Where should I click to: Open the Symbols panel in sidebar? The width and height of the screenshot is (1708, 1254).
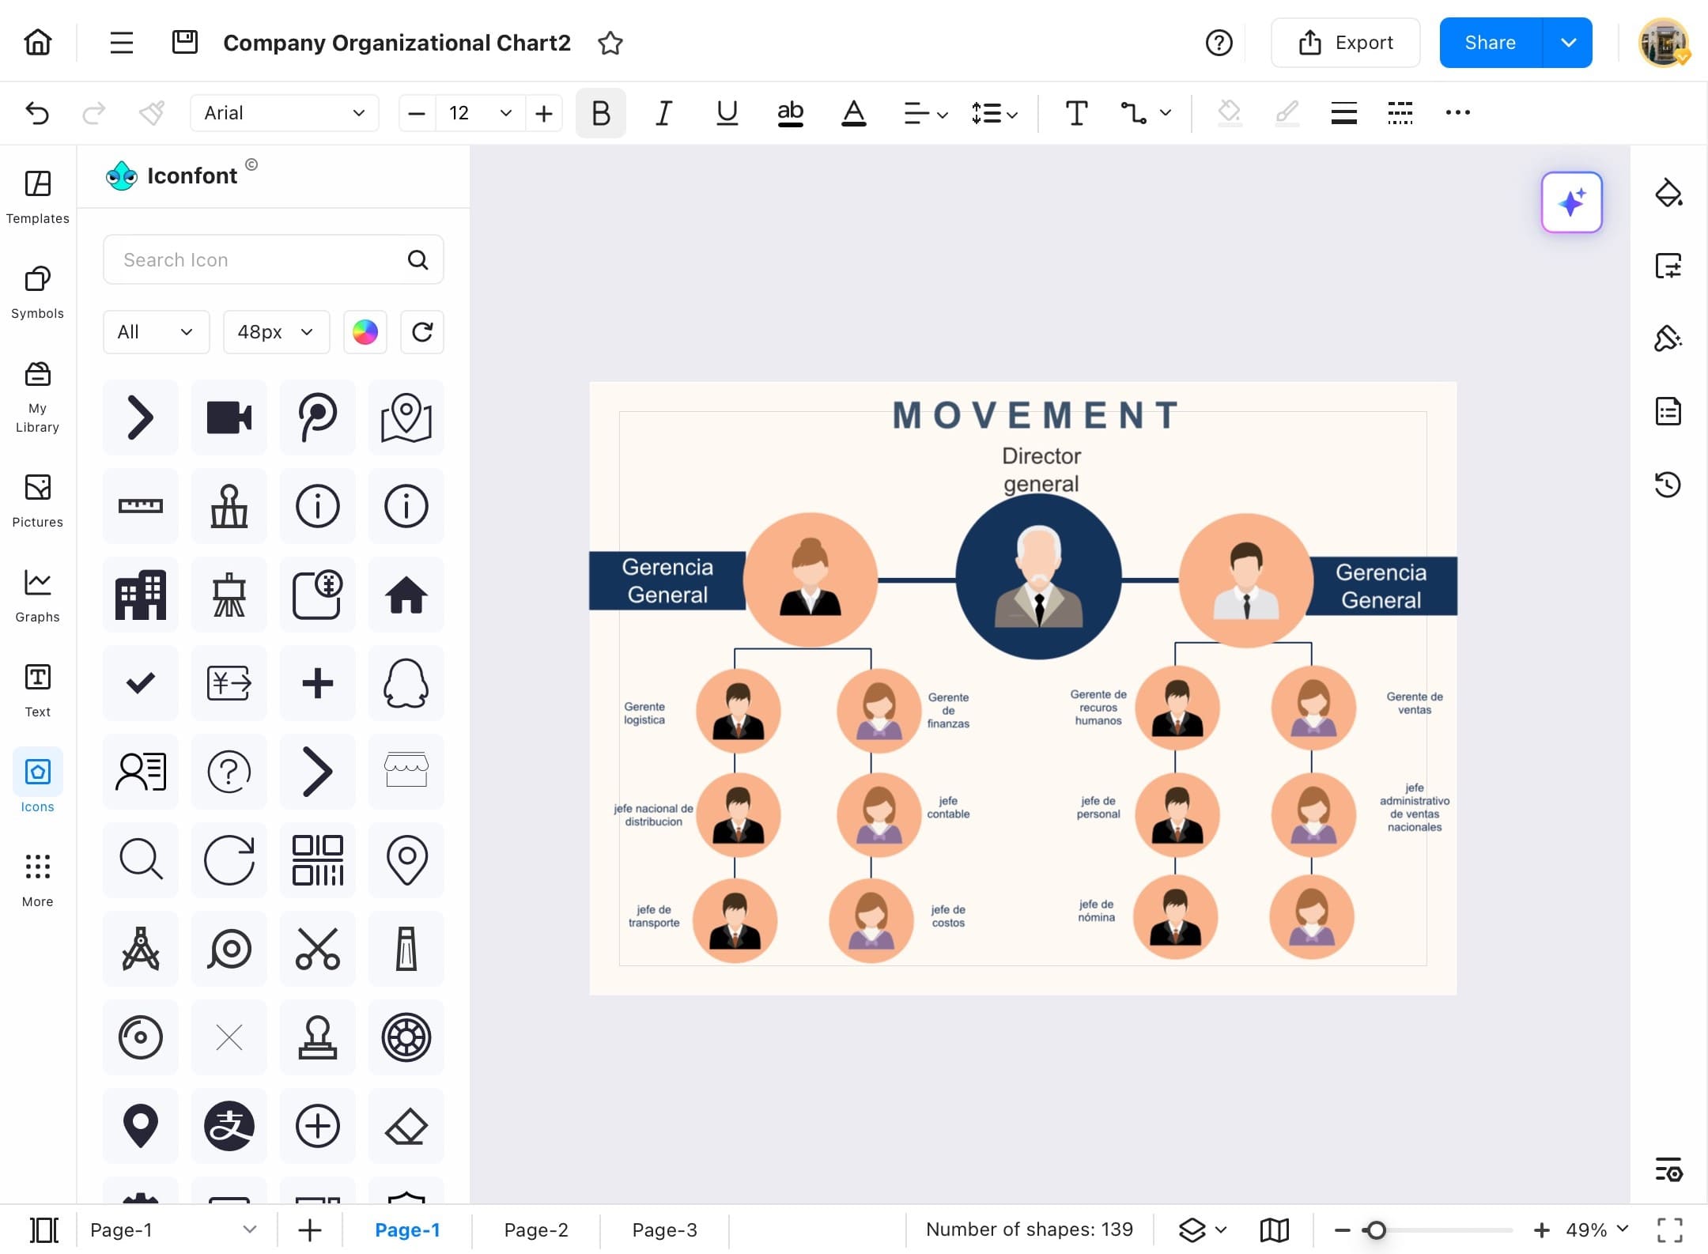pos(37,292)
